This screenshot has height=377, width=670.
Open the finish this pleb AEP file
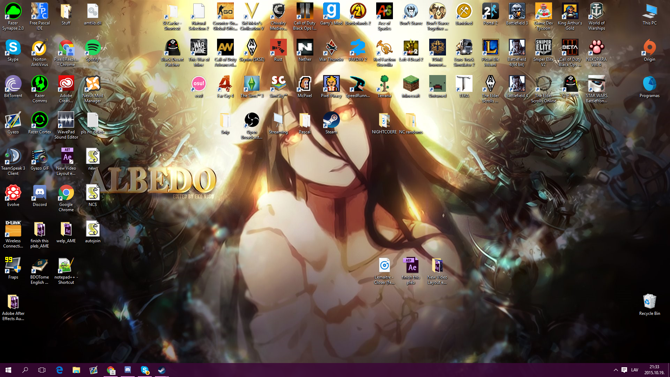411,271
